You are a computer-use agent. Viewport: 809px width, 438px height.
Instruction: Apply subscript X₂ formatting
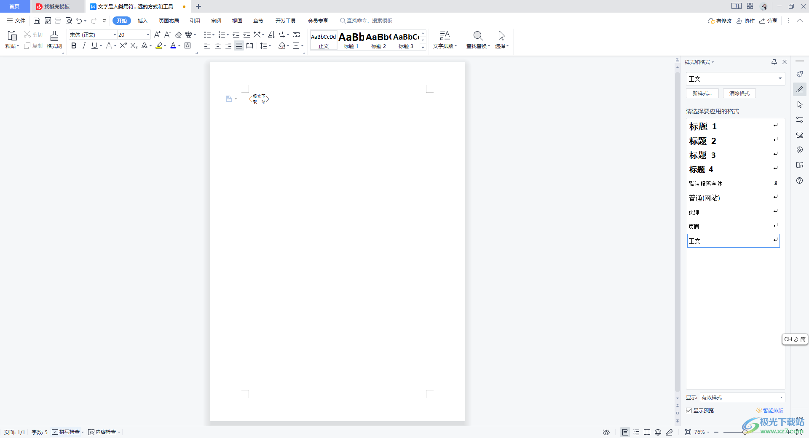[x=134, y=45]
